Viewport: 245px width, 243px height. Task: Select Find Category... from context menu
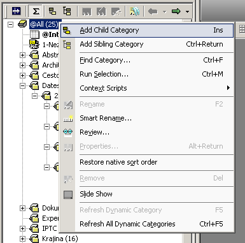point(147,60)
